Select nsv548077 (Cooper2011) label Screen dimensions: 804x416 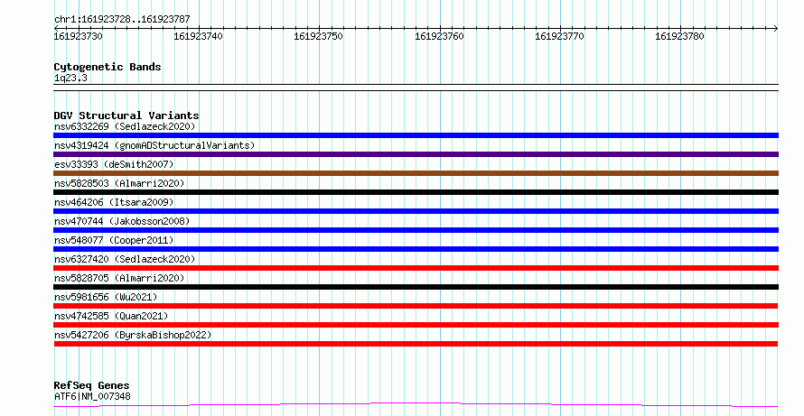pyautogui.click(x=114, y=240)
